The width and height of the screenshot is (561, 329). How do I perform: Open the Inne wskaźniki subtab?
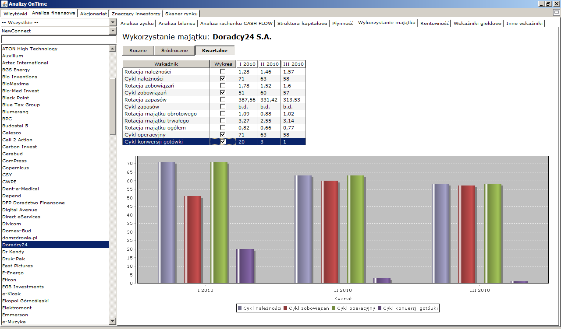pos(524,23)
